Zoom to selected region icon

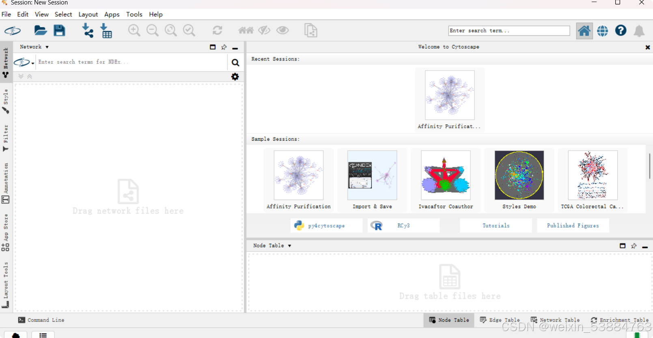[189, 30]
